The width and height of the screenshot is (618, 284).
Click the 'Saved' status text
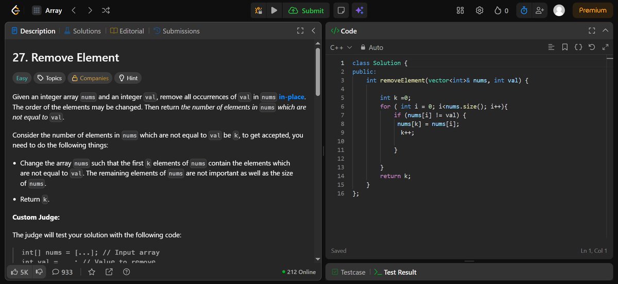(x=339, y=251)
